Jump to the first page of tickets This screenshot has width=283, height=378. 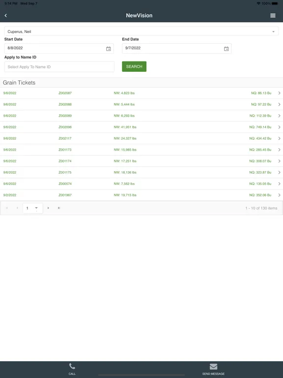pyautogui.click(x=7, y=208)
